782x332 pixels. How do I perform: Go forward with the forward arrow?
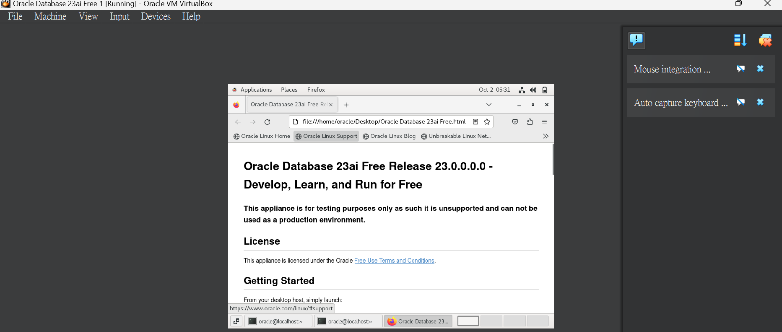click(x=253, y=122)
